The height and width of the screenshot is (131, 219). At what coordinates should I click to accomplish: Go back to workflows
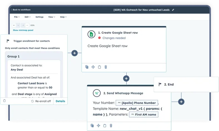21,10
